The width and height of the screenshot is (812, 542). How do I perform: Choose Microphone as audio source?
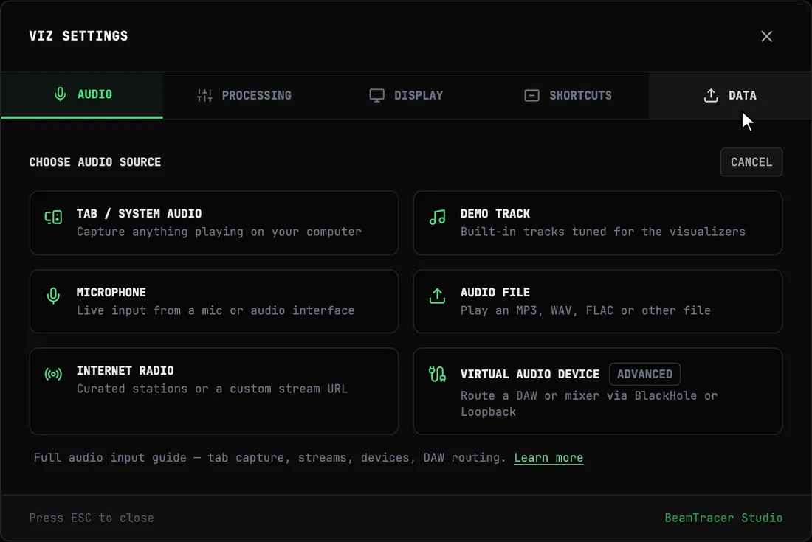tap(214, 302)
